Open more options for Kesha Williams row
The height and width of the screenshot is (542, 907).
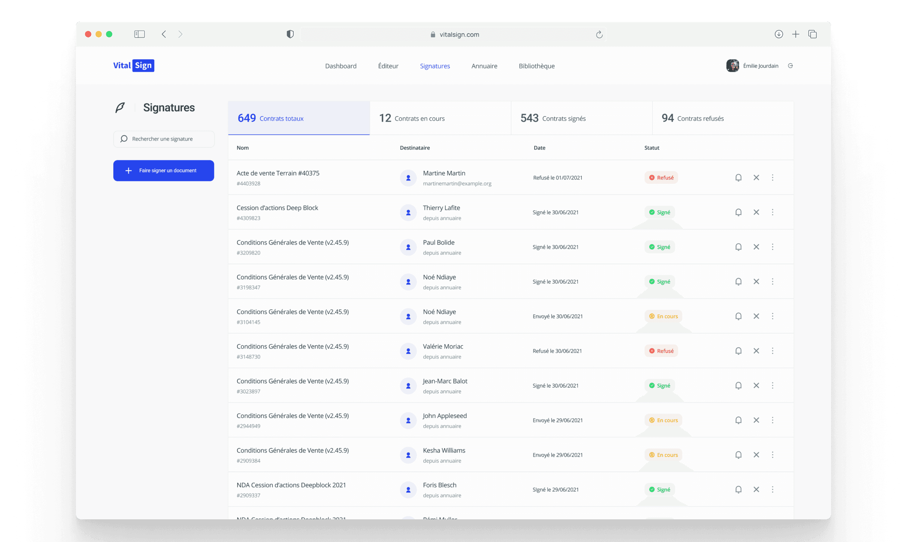(x=772, y=455)
